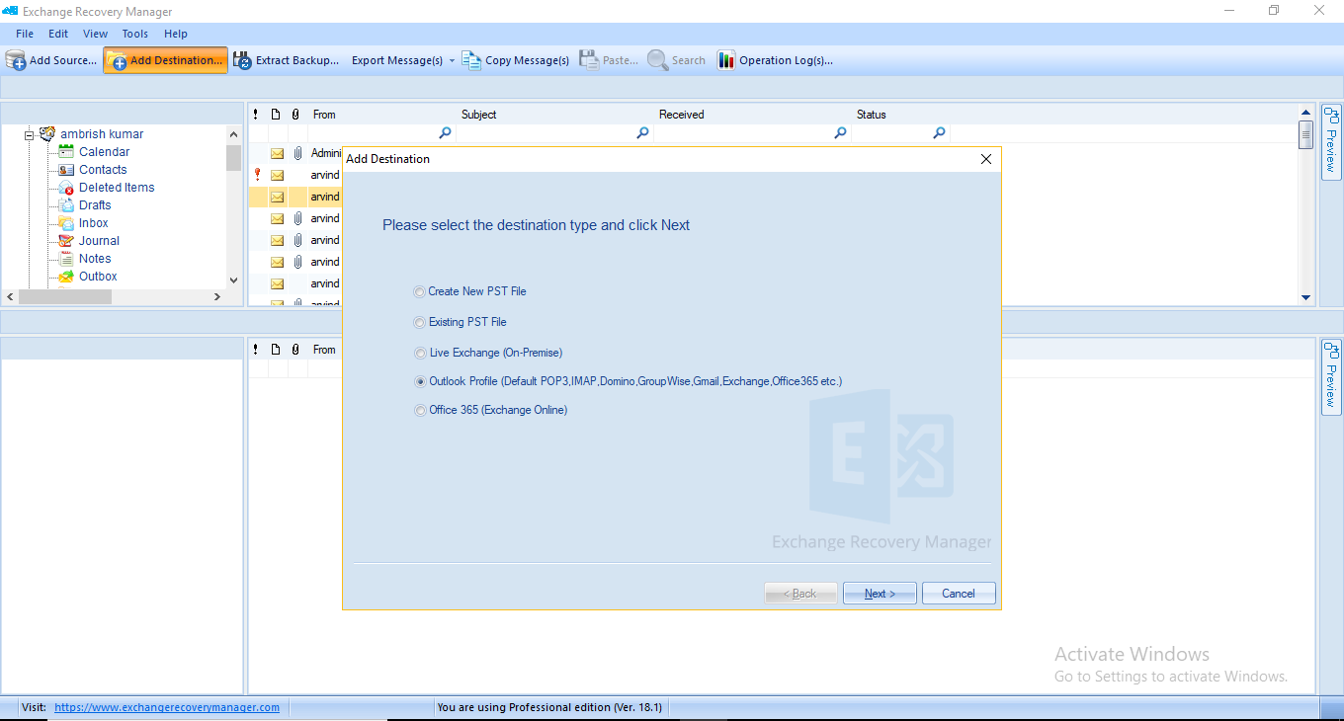This screenshot has height=721, width=1344.
Task: Select the Inbox folder in the tree
Action: pyautogui.click(x=94, y=223)
